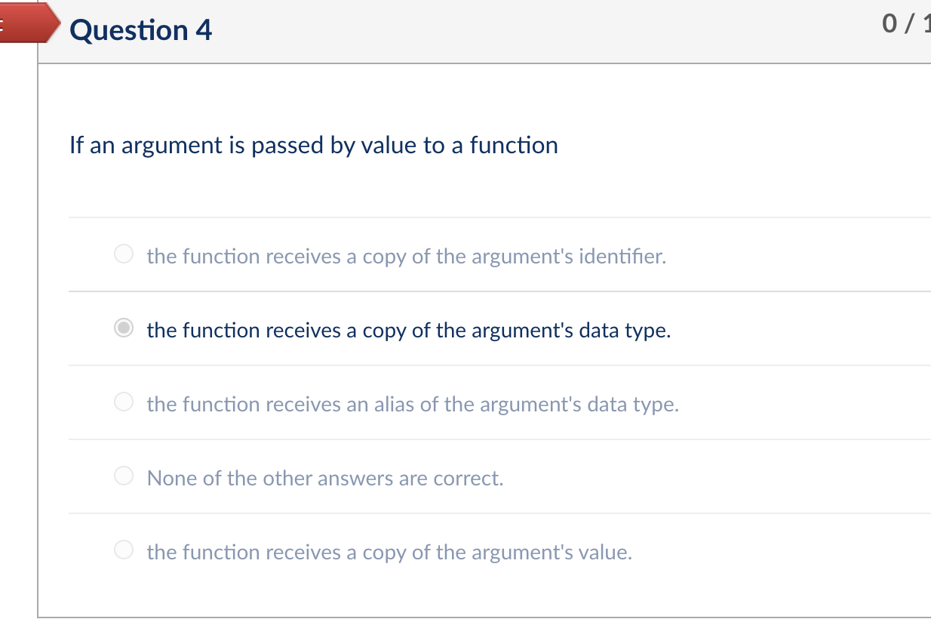Viewport: 931px width, 619px height.
Task: Click the empty gray header bar beside "Question 4"
Action: (x=528, y=30)
